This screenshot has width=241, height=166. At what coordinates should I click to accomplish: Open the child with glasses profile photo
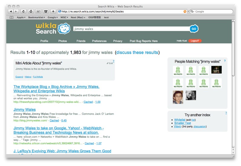click(x=178, y=97)
